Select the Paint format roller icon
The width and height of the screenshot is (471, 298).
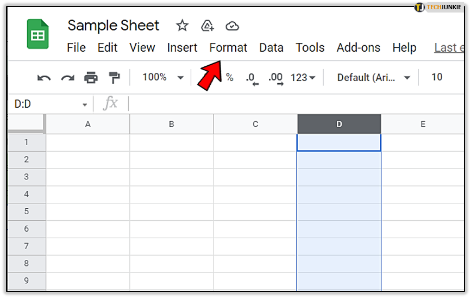(114, 78)
